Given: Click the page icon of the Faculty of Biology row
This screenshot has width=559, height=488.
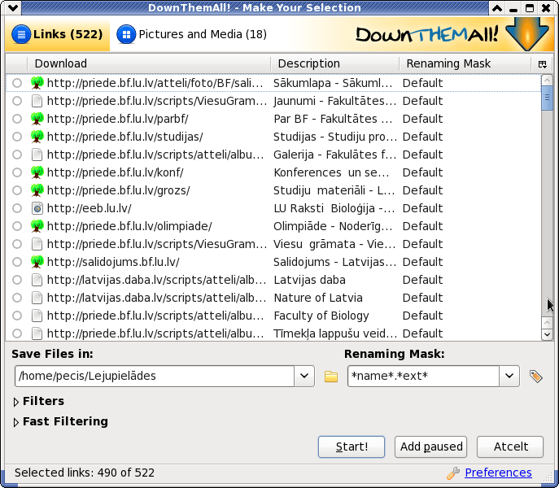Looking at the screenshot, I should pos(37,316).
